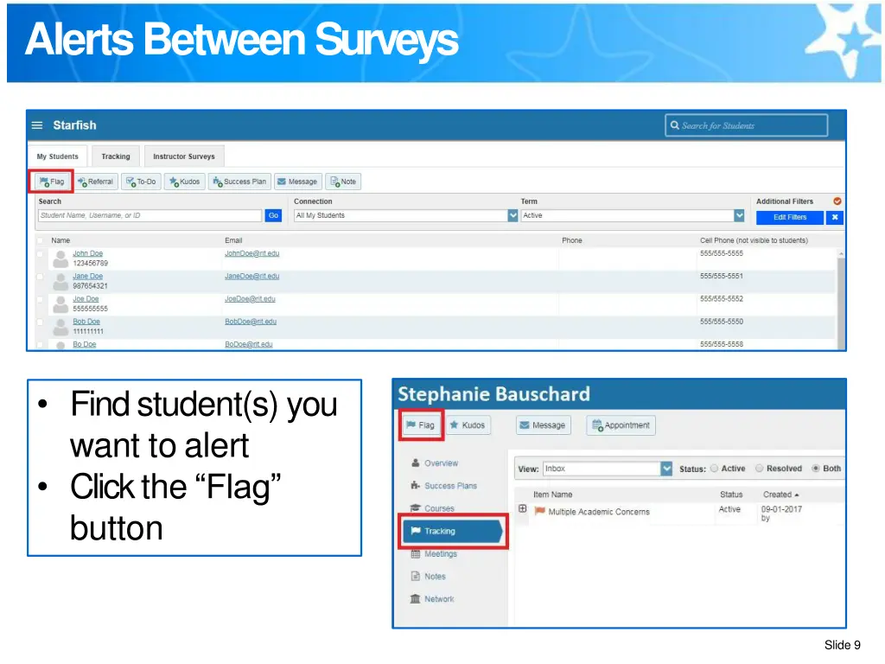This screenshot has height=664, width=885.
Task: Click the Message button in My Students toolbar
Action: (x=298, y=182)
